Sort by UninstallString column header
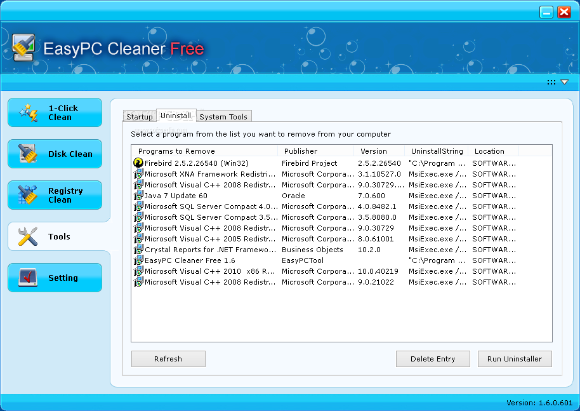This screenshot has height=411, width=580. point(437,151)
